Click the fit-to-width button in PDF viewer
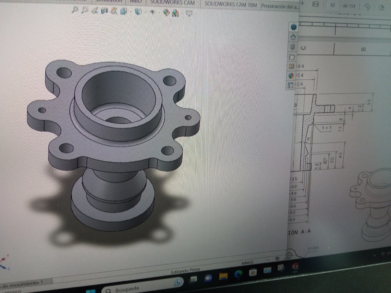 tap(316, 4)
